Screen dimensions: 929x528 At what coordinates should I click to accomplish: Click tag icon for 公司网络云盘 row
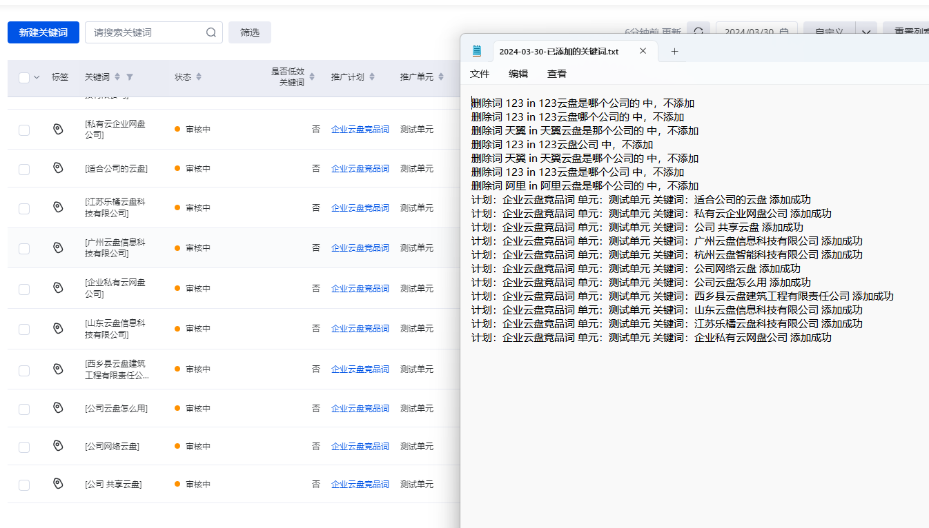click(59, 446)
